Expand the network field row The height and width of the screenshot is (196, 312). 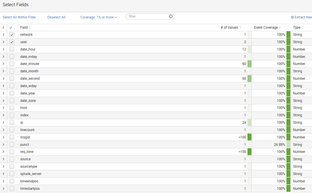click(x=3, y=35)
